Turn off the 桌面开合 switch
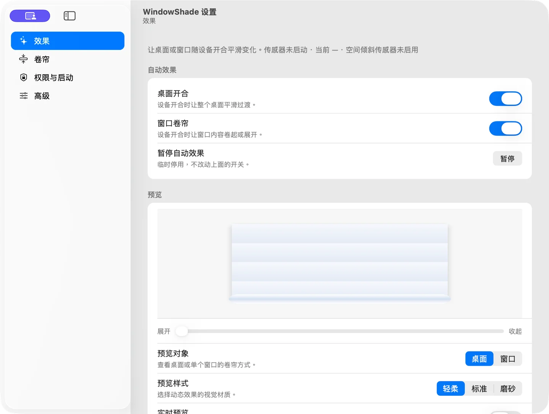549x414 pixels. click(x=506, y=99)
